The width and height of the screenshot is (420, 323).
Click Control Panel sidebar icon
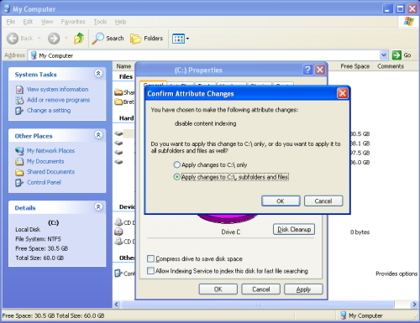19,183
